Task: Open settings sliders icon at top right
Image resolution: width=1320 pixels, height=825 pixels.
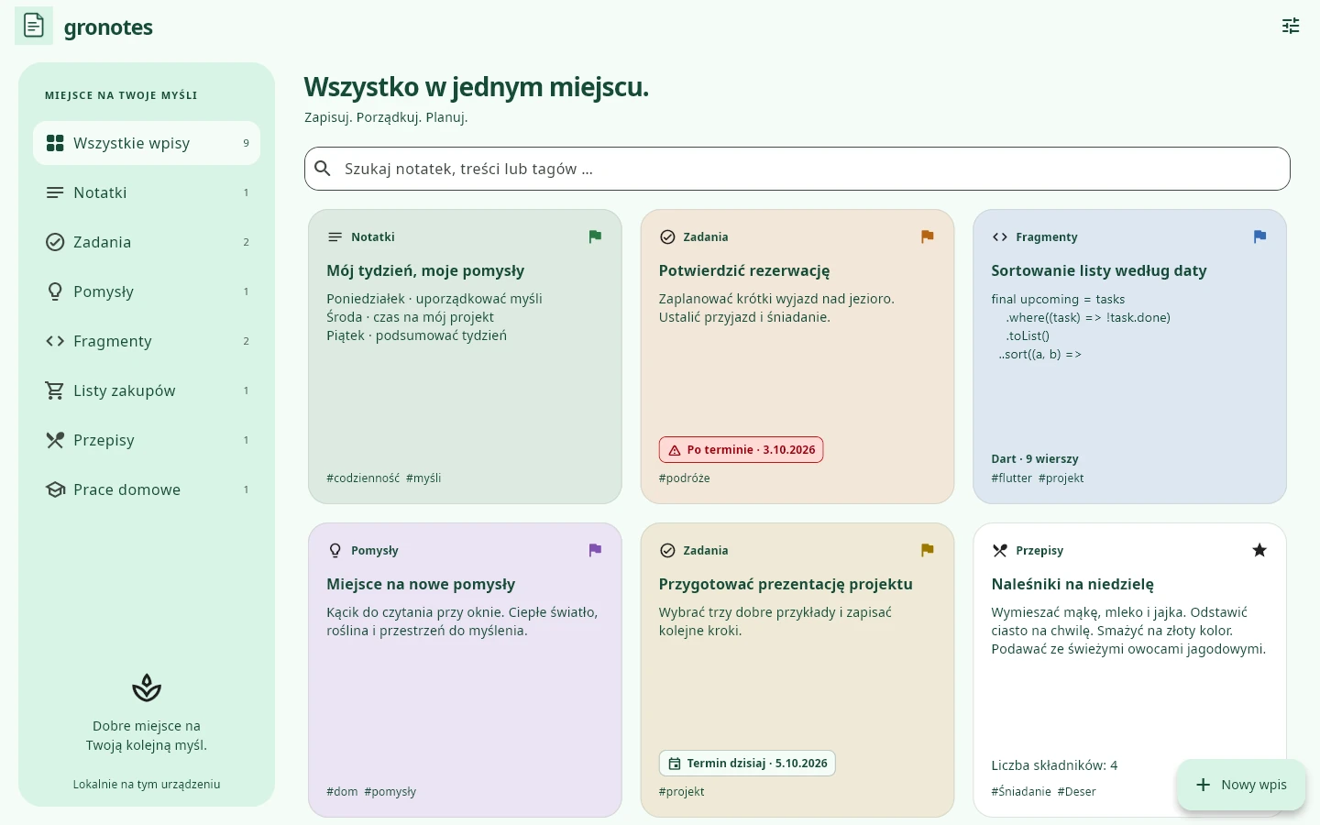Action: 1291,26
